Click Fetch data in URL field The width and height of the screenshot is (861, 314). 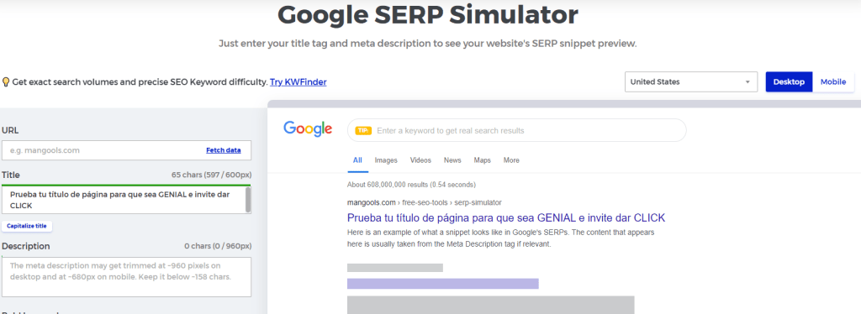(224, 150)
